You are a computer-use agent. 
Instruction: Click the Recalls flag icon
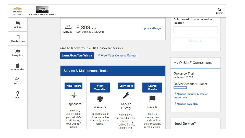(152, 99)
